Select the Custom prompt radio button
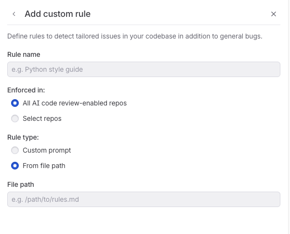 [15, 150]
